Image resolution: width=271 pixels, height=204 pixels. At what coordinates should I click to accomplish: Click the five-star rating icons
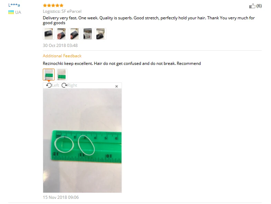[53, 6]
